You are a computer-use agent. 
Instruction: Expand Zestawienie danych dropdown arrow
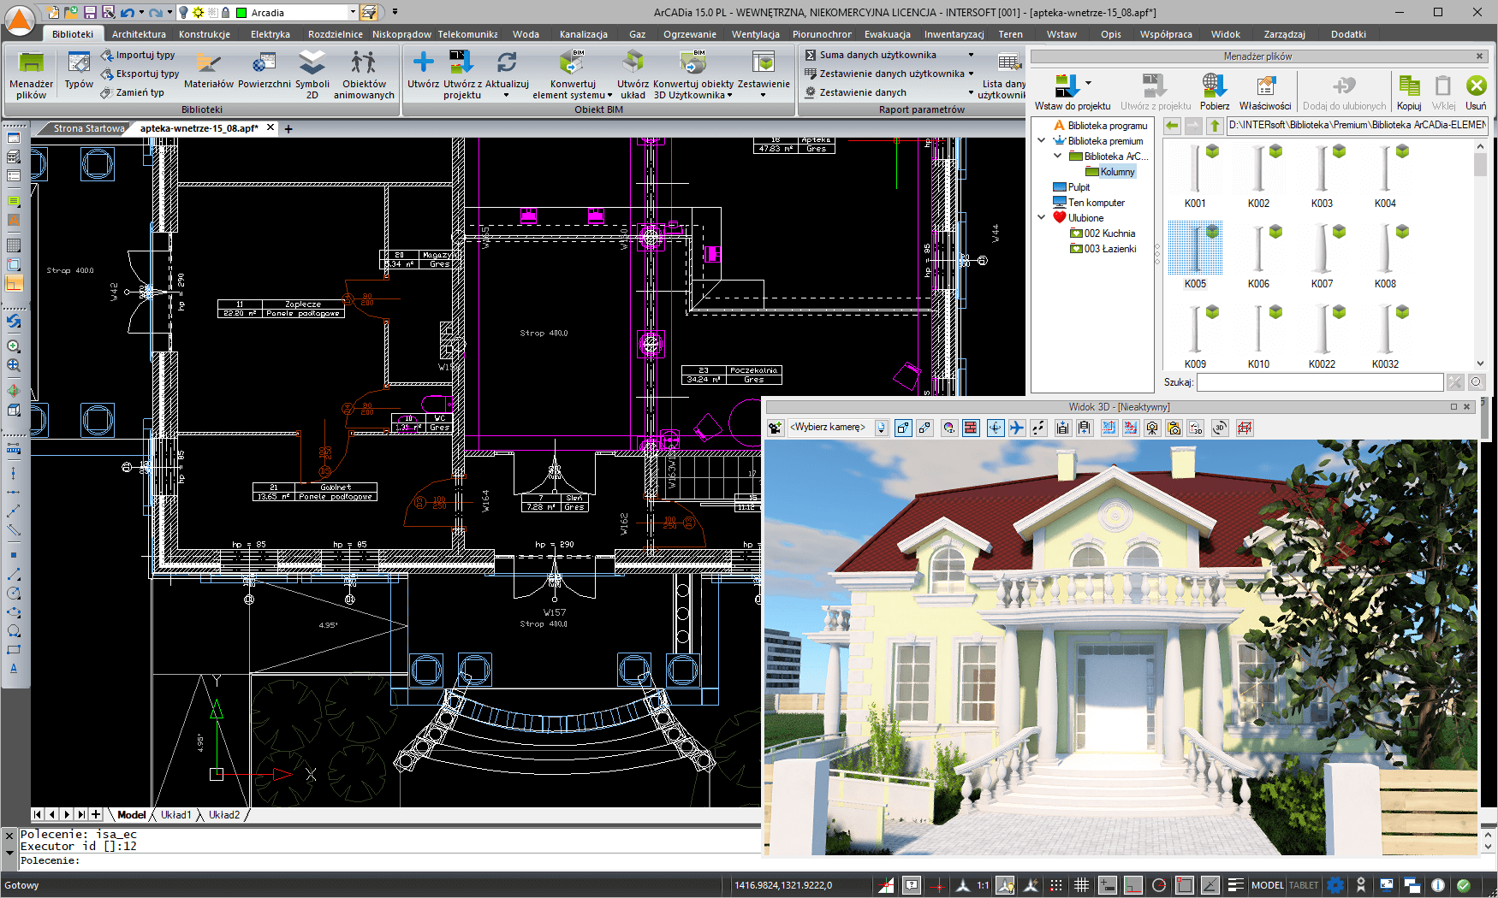pos(971,92)
